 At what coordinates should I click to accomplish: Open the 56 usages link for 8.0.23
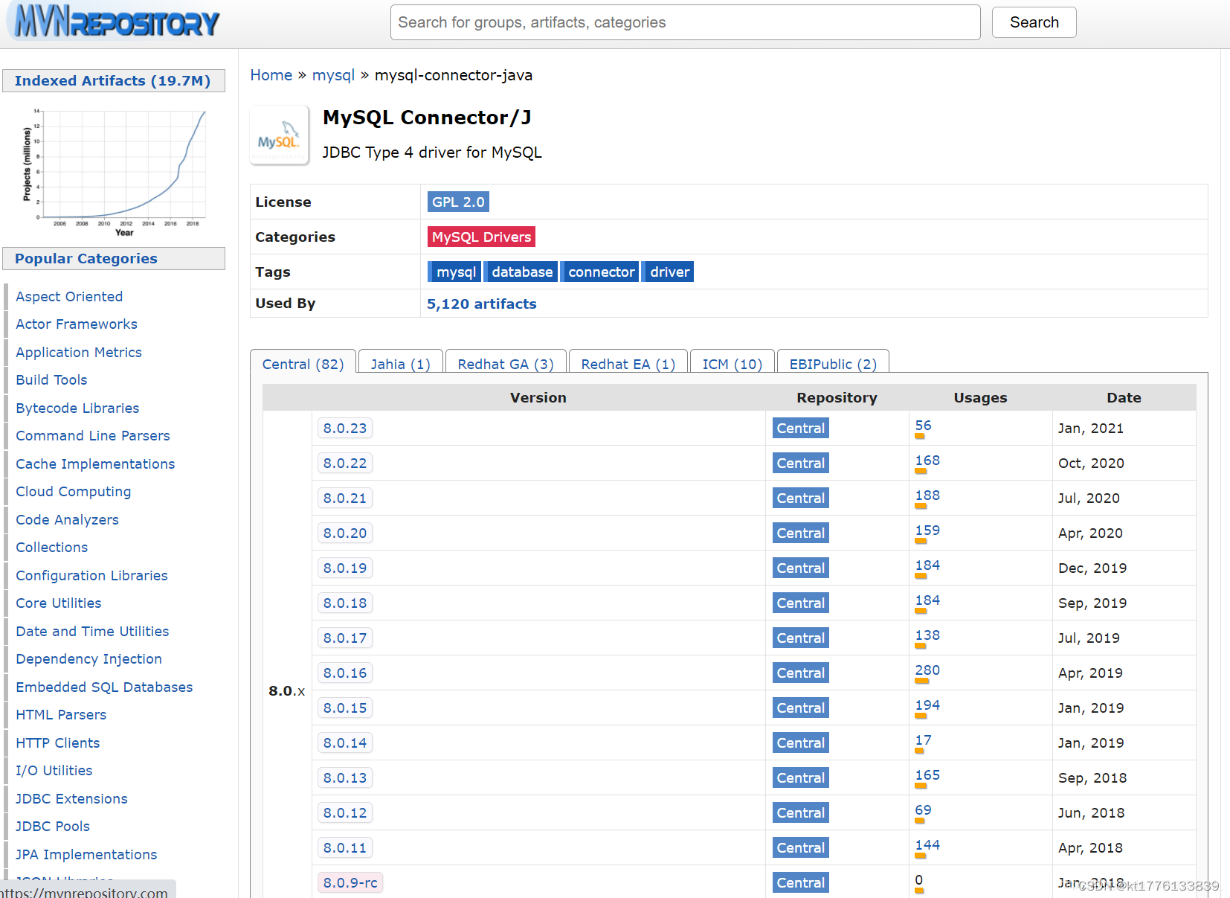pyautogui.click(x=923, y=426)
